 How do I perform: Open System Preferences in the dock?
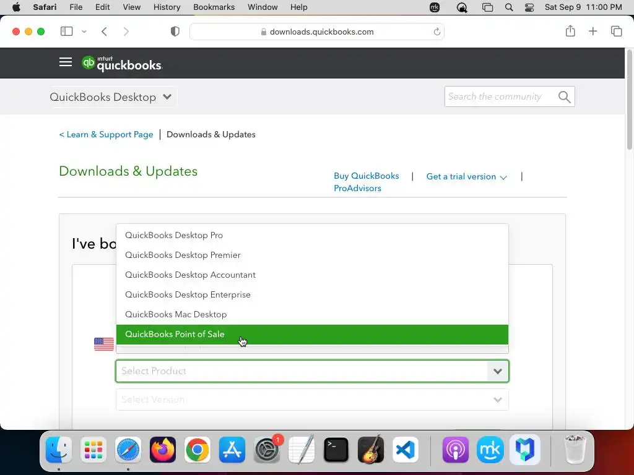pos(267,450)
